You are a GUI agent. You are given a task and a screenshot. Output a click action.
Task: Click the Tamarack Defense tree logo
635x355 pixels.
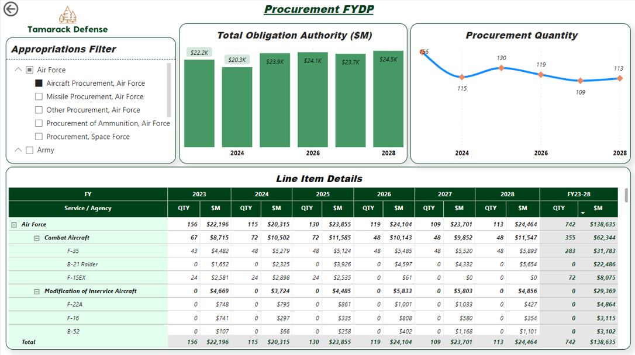(68, 15)
